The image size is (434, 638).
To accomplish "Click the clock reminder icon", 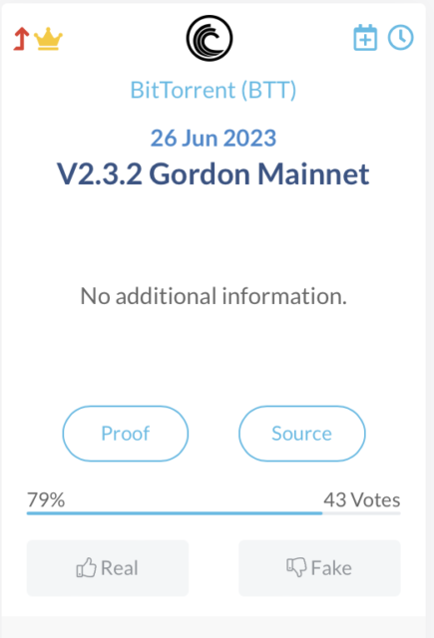I will (401, 38).
